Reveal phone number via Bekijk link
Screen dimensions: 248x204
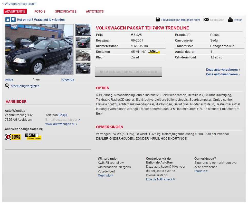pyautogui.click(x=63, y=115)
